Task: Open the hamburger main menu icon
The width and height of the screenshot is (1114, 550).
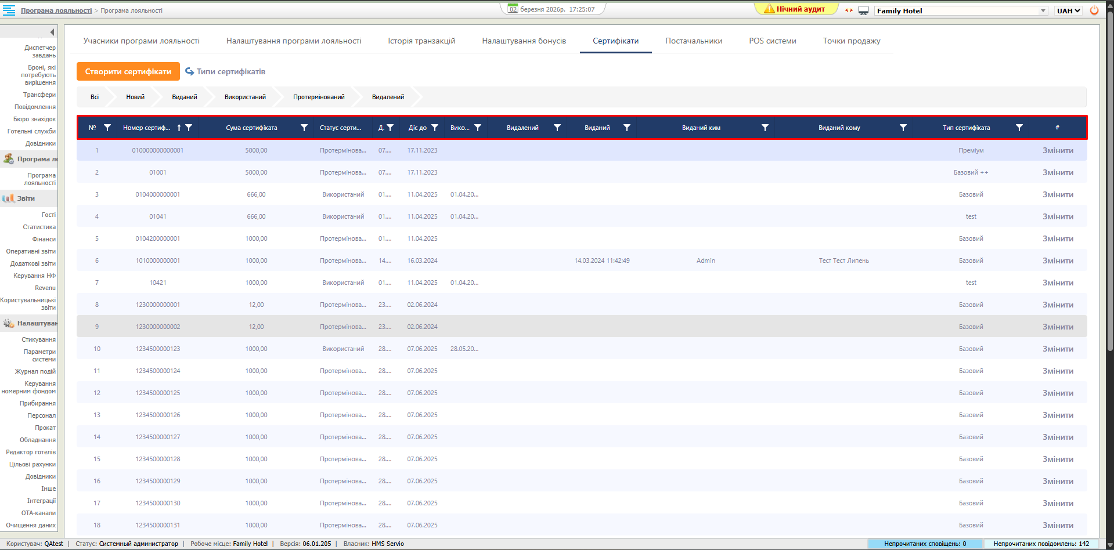Action: (x=9, y=10)
